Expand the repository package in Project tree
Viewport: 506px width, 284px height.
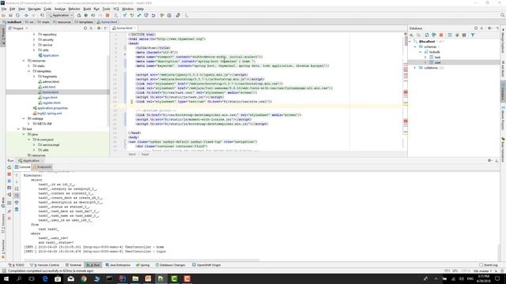(34, 34)
